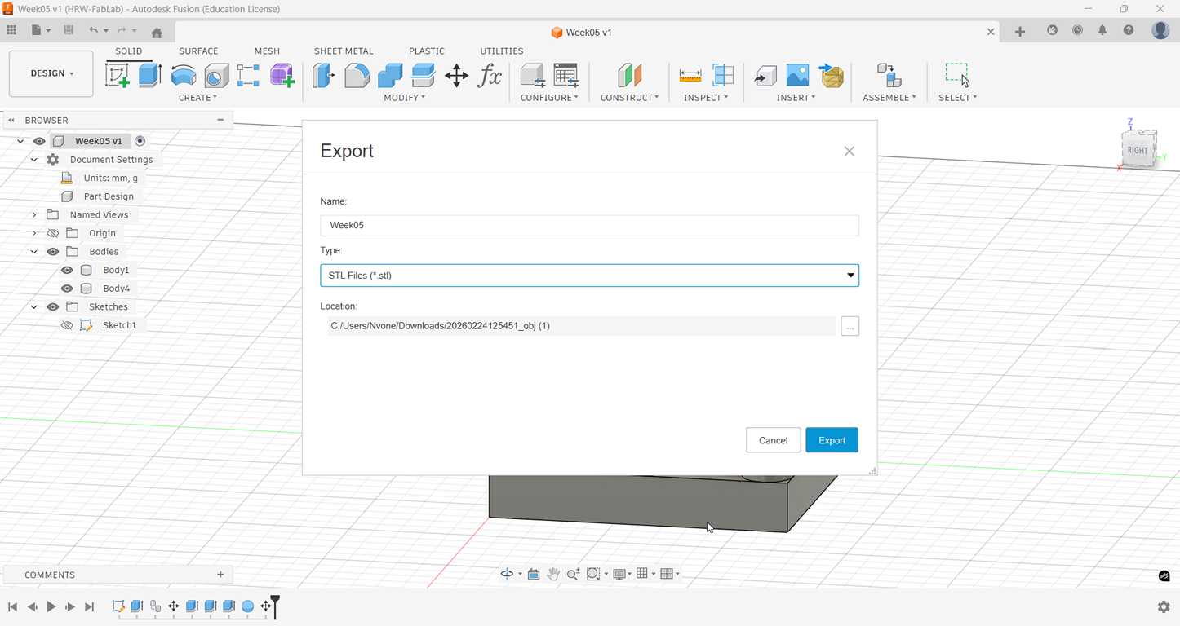Expand the Named Views folder
Viewport: 1180px width, 626px height.
(x=33, y=215)
